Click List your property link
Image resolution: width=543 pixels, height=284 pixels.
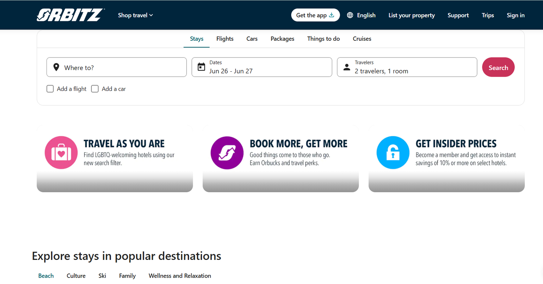pos(411,15)
